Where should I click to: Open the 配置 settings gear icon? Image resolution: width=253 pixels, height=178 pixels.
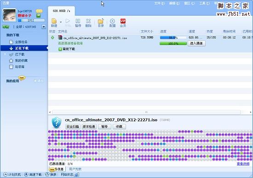pos(112,23)
